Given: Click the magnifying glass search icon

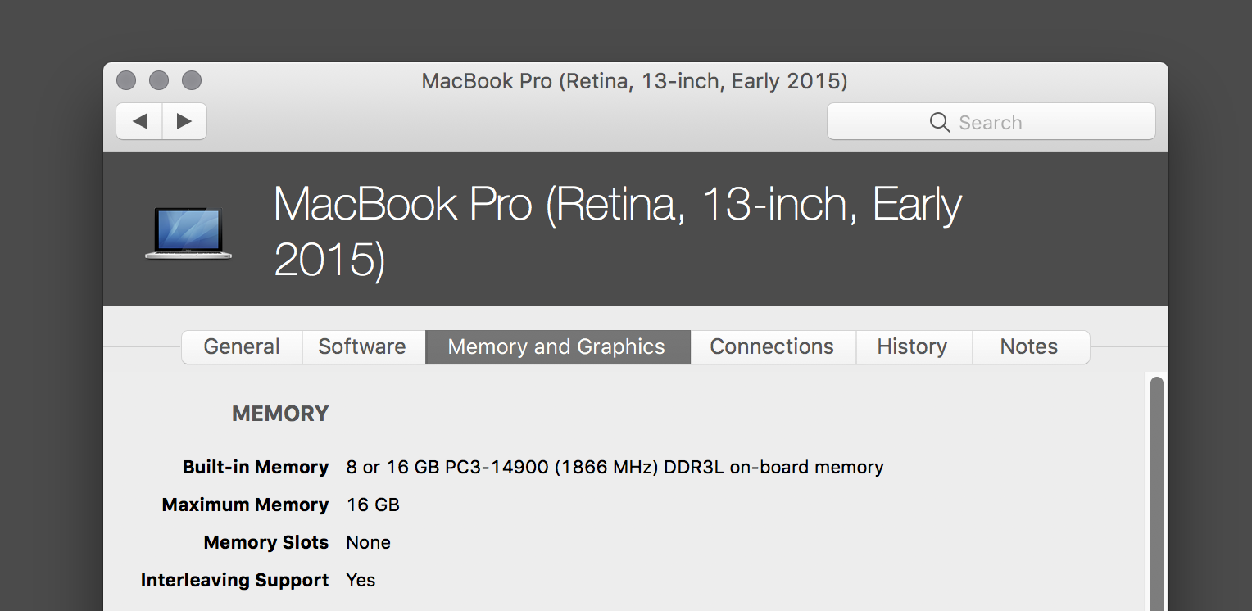Looking at the screenshot, I should pos(939,122).
